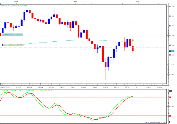Select the last red candlestick on the chart
The image size is (177, 124).
click(133, 49)
